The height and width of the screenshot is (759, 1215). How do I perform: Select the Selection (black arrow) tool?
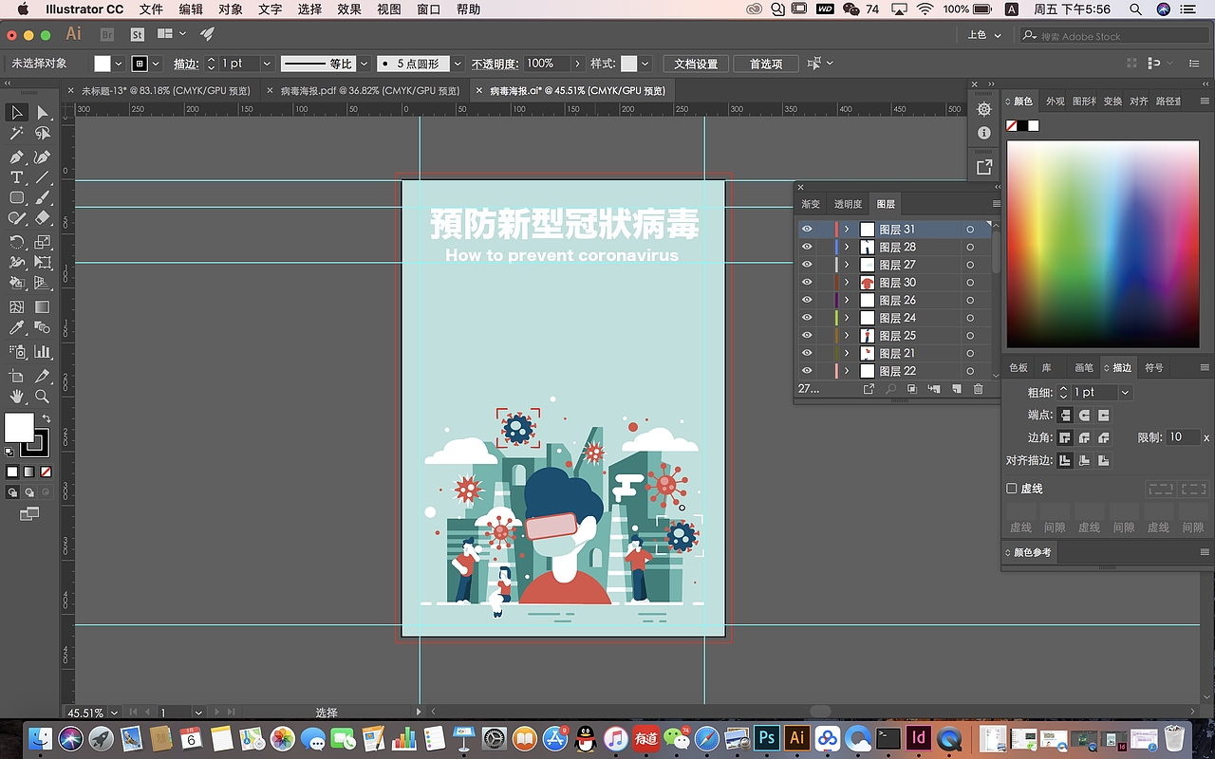point(17,113)
